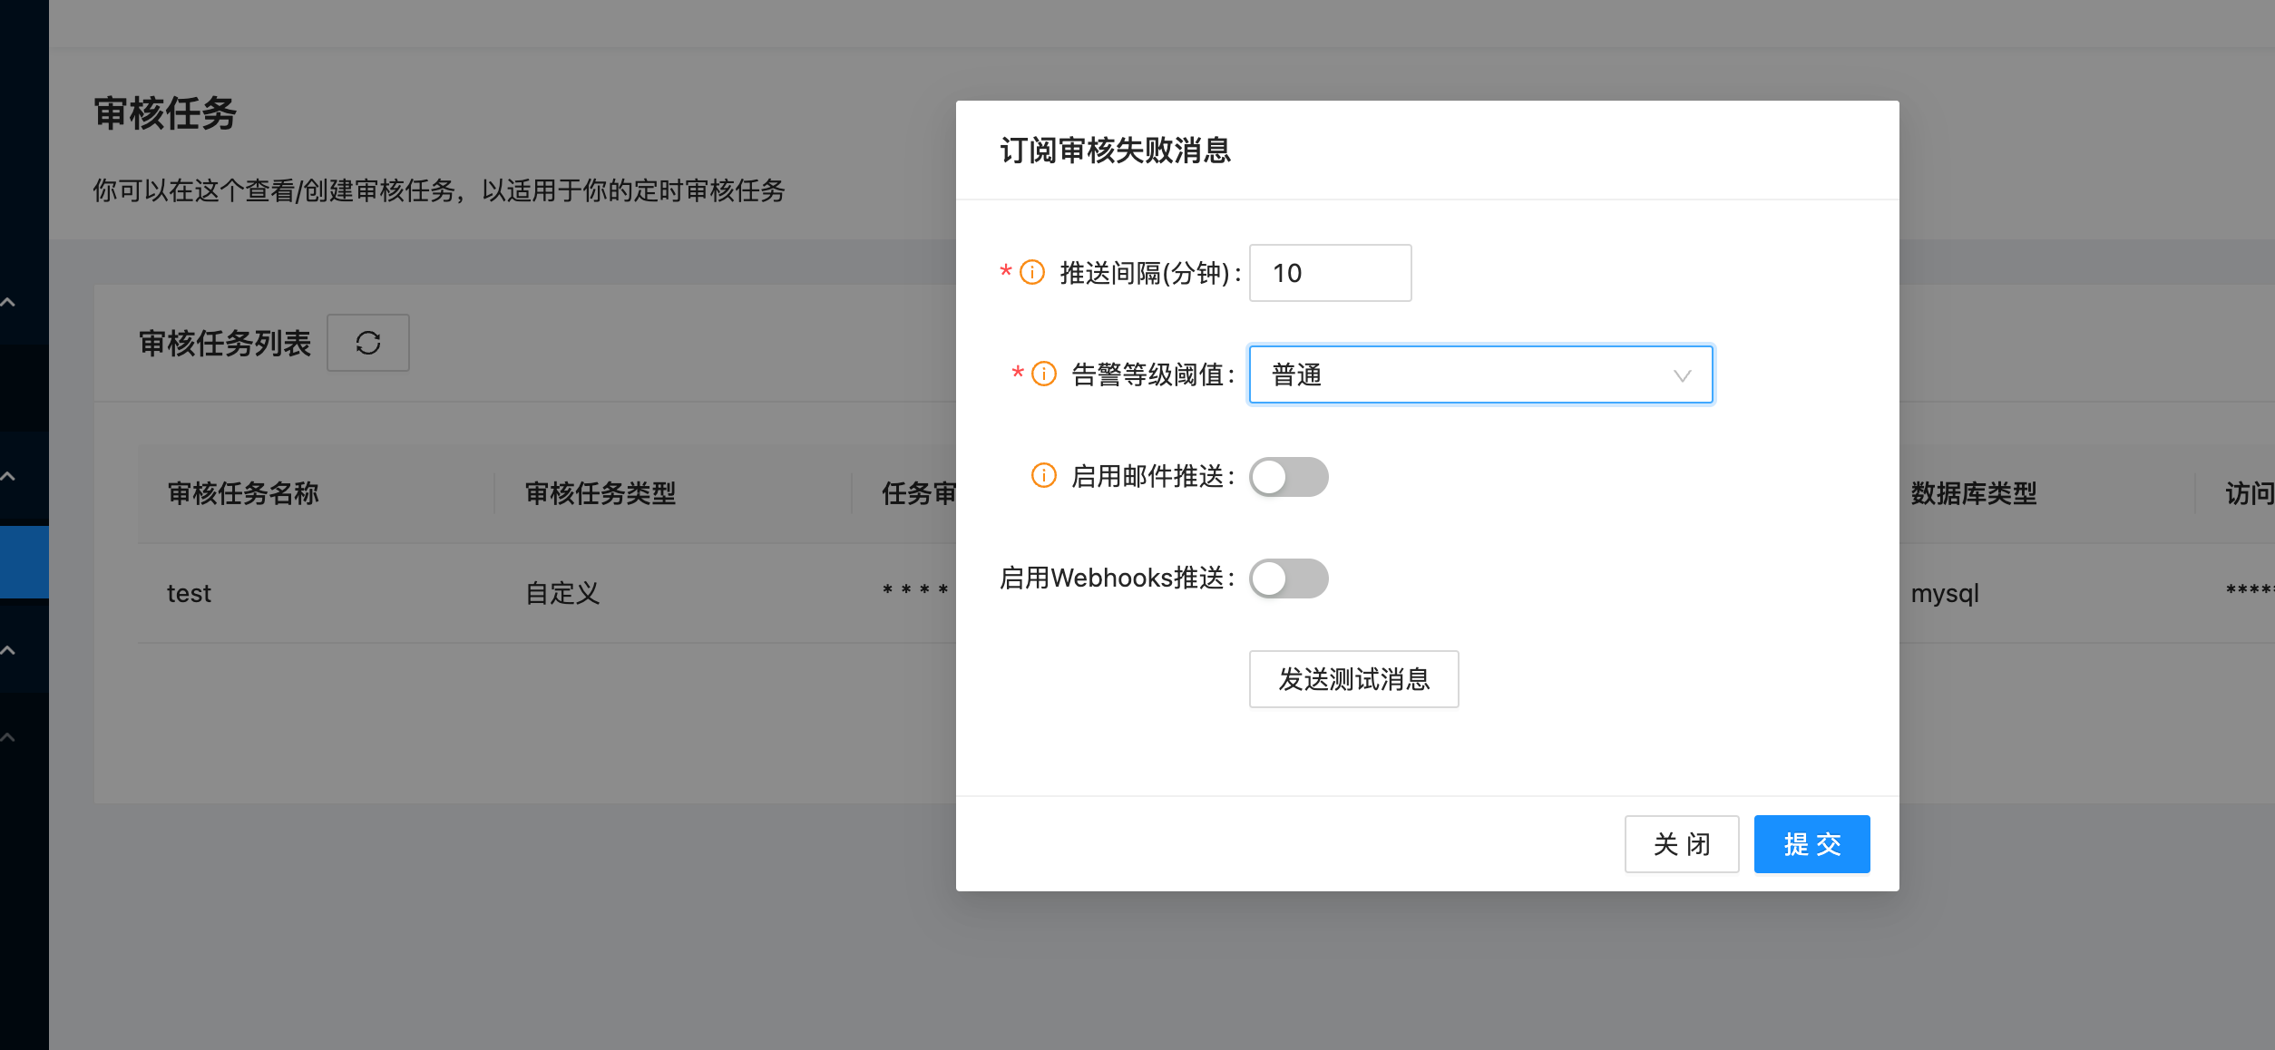The image size is (2275, 1050).
Task: Click the test task name in the table
Action: tap(188, 592)
